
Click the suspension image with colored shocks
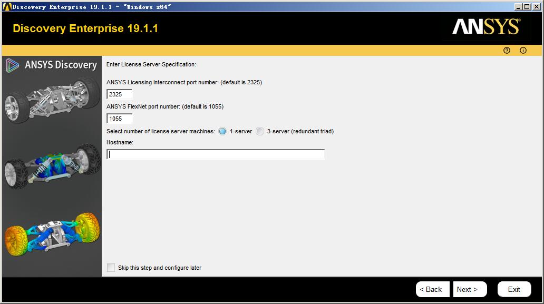[52, 166]
